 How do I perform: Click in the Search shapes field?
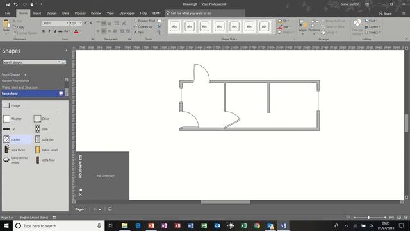(x=30, y=62)
